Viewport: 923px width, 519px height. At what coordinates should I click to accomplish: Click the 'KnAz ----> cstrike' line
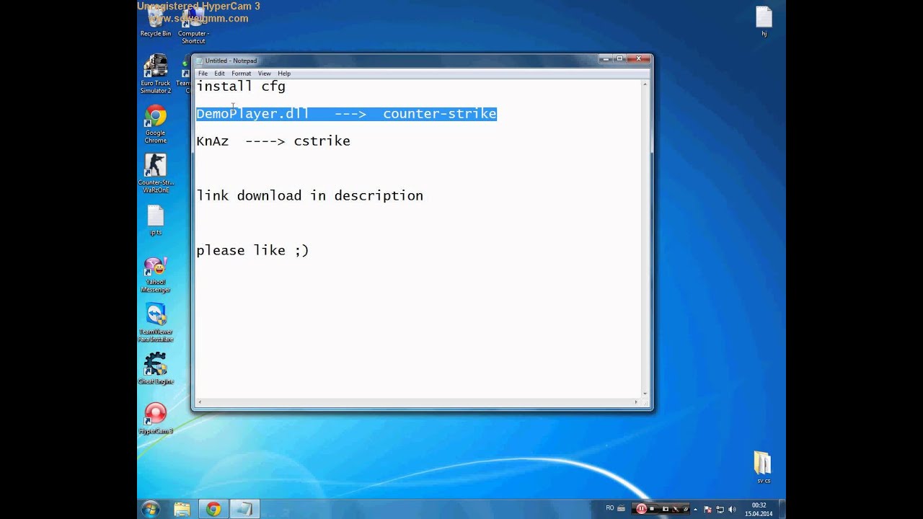coord(273,141)
